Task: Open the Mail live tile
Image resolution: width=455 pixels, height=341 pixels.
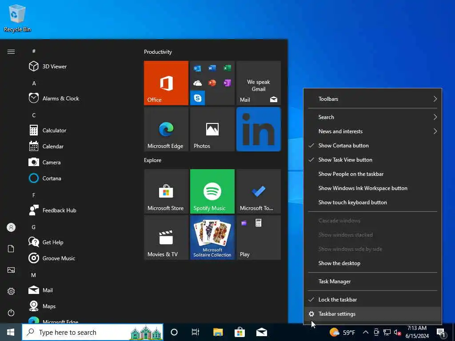Action: pyautogui.click(x=259, y=83)
